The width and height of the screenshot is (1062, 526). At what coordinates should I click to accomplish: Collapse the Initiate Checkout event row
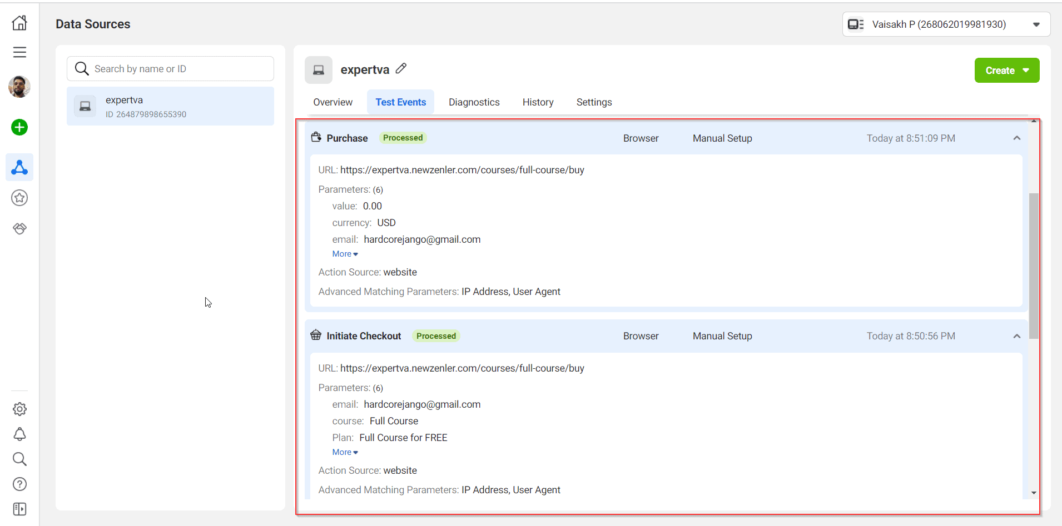[x=1016, y=336]
